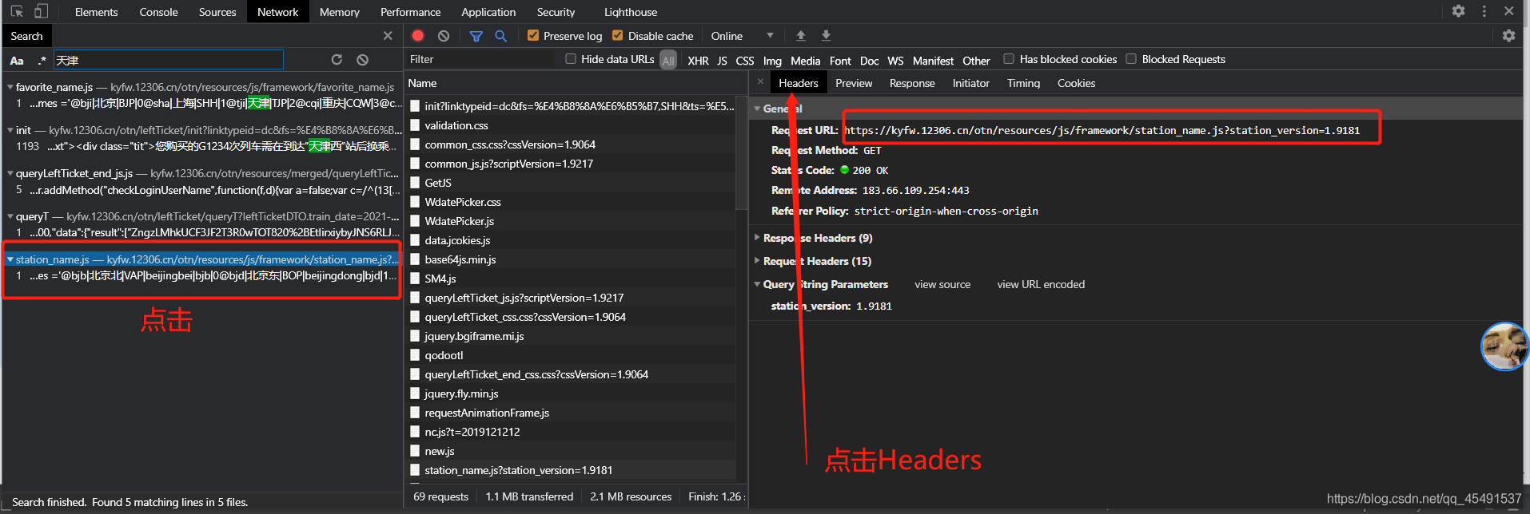The height and width of the screenshot is (514, 1530).
Task: Toggle Disable cache checkbox
Action: pyautogui.click(x=617, y=35)
